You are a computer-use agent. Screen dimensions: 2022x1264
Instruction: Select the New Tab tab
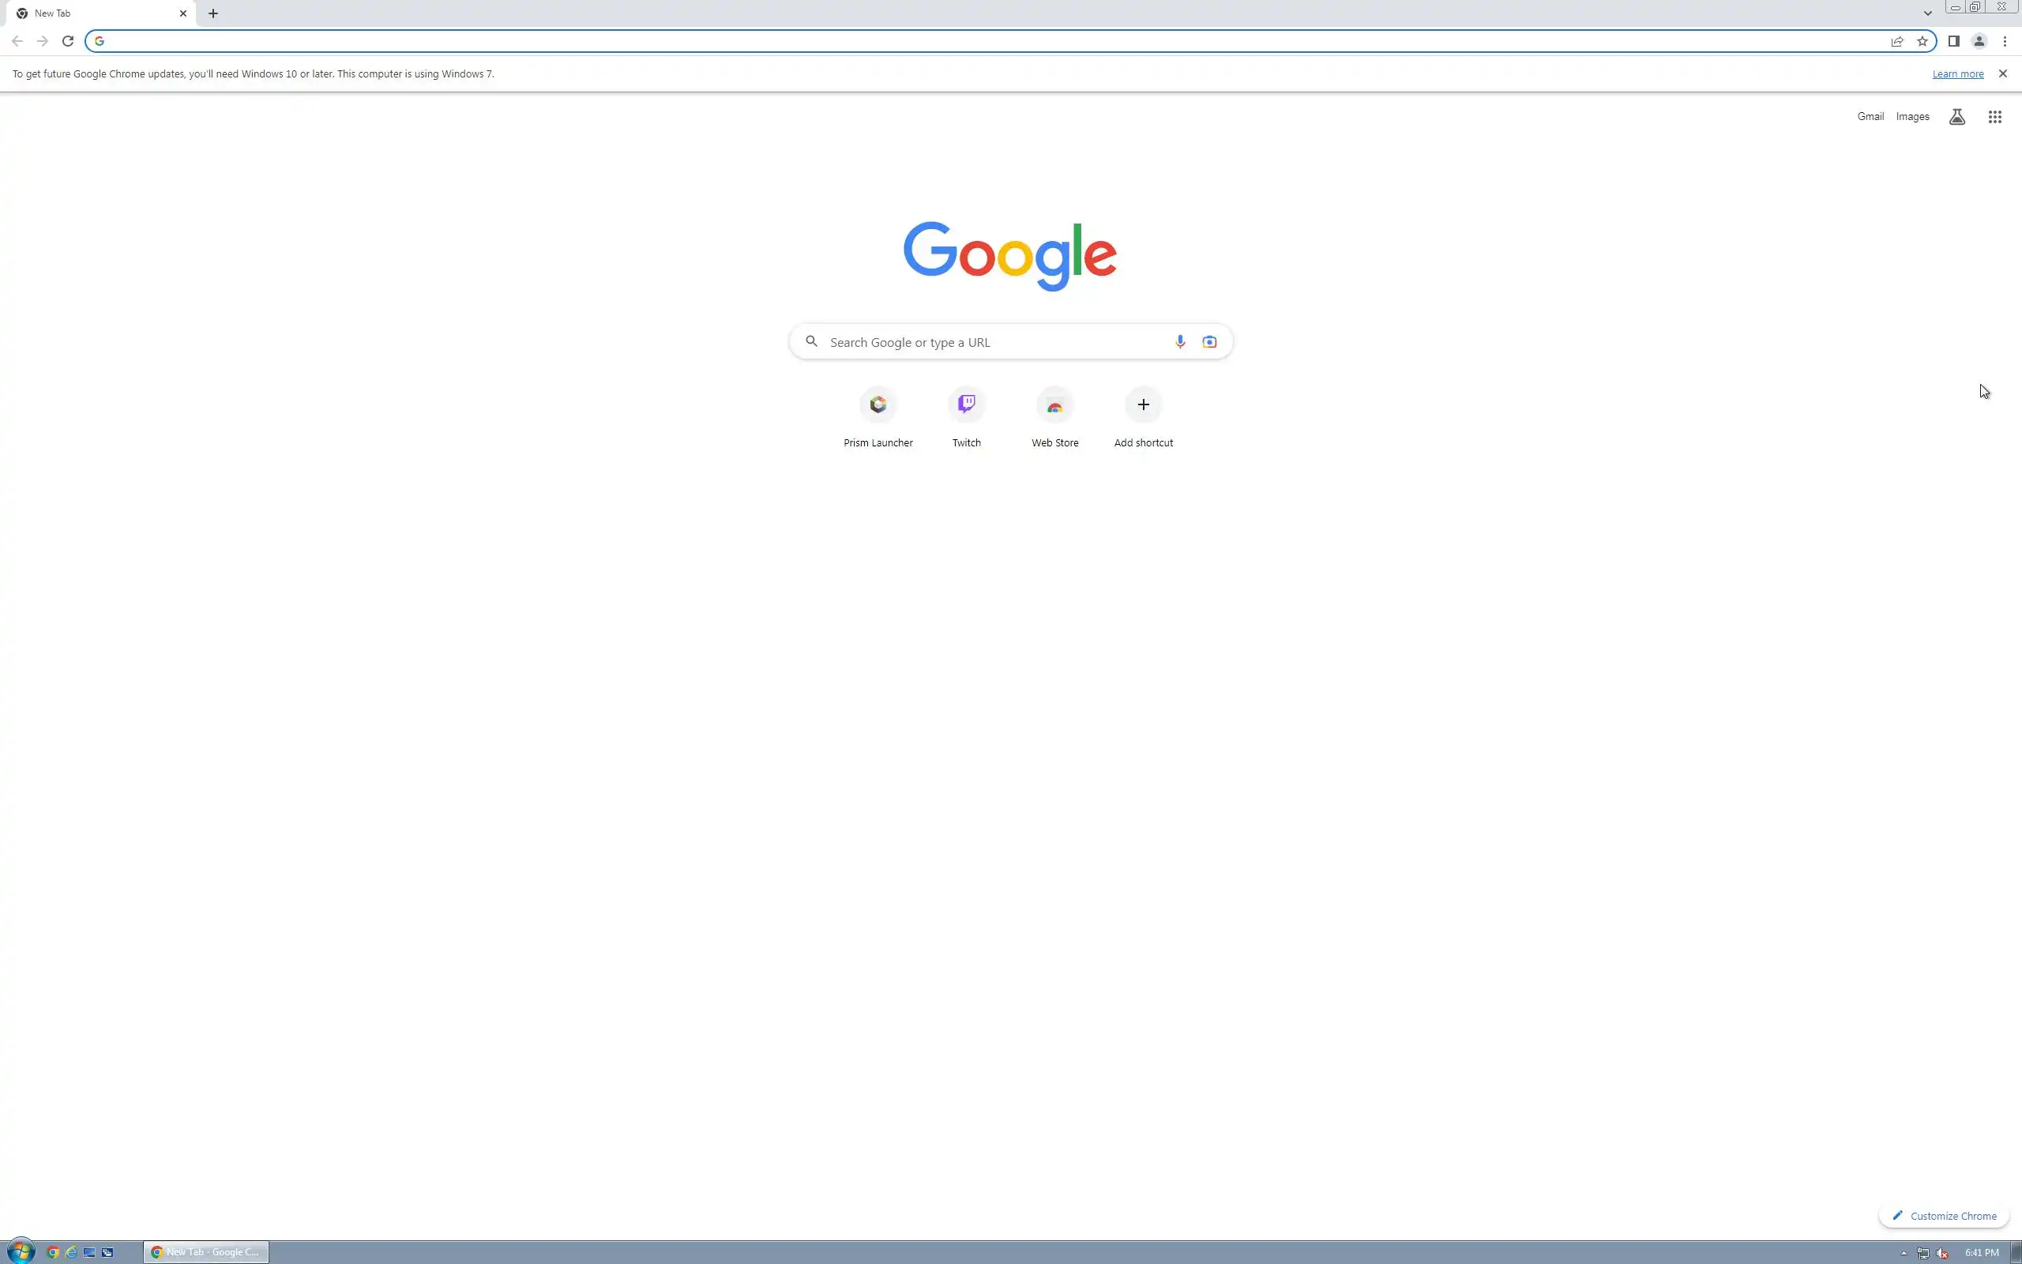(x=92, y=13)
